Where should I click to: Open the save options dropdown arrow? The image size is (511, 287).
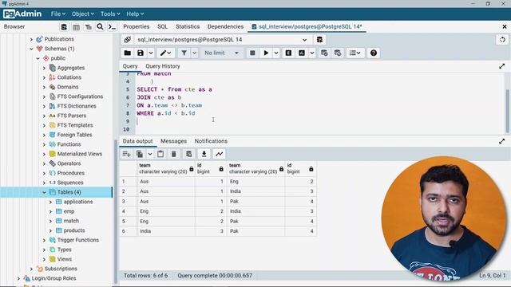pyautogui.click(x=151, y=53)
